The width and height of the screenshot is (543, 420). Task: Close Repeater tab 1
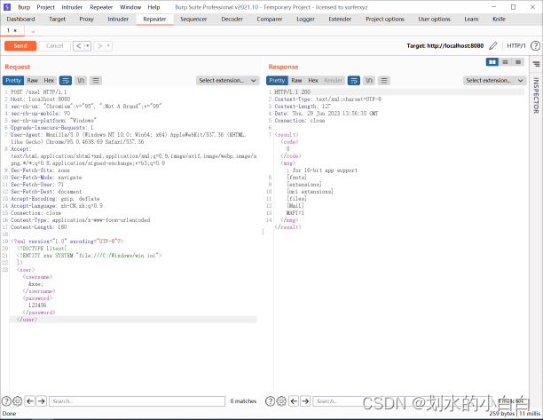coord(15,30)
